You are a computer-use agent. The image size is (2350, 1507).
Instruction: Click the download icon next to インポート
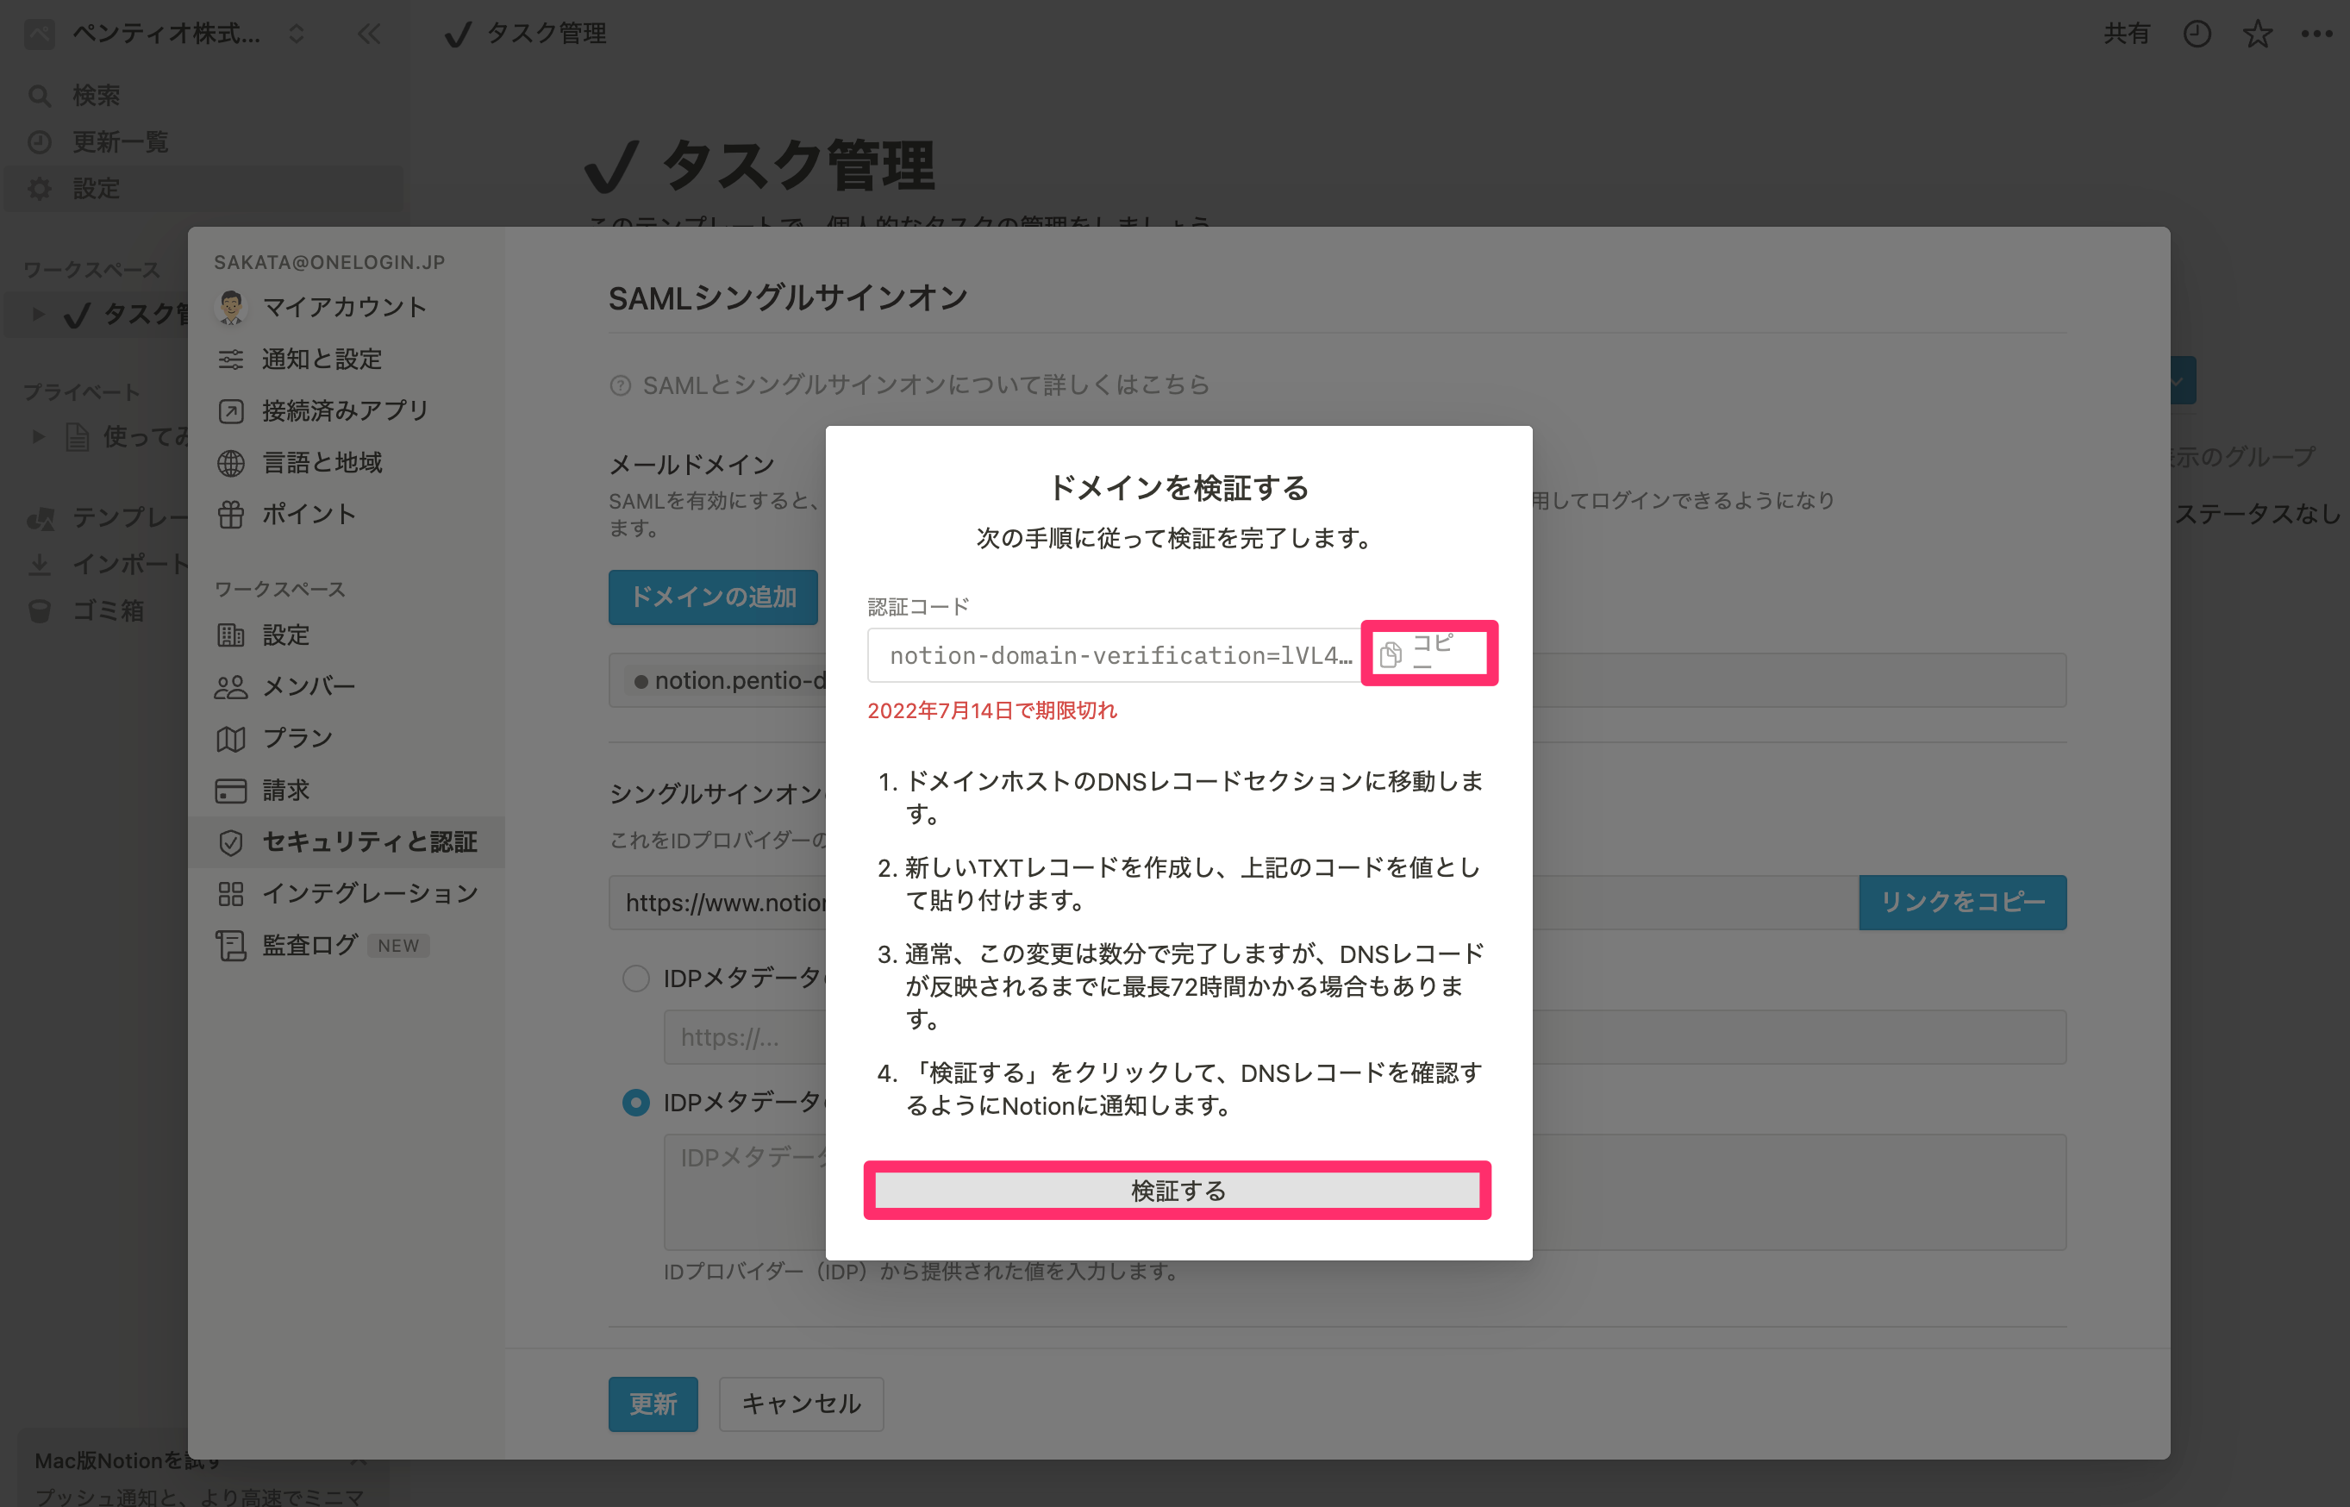[x=39, y=564]
